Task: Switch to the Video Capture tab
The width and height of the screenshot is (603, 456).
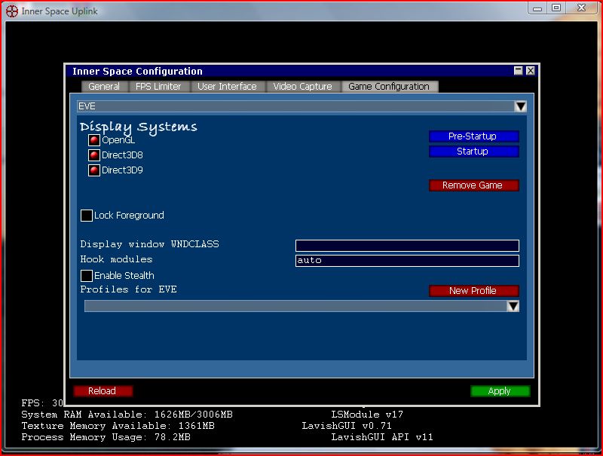Action: [x=303, y=86]
